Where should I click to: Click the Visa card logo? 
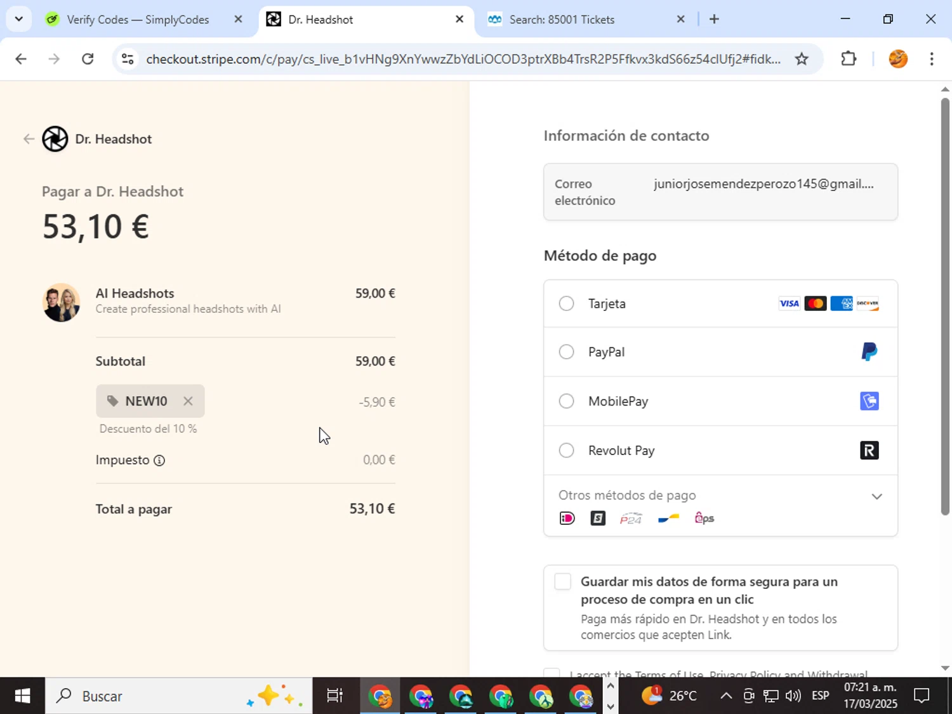(789, 303)
